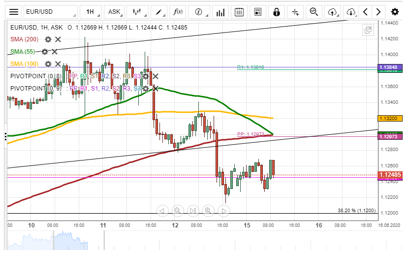The width and height of the screenshot is (410, 253).
Task: Click the EUR/USD, 1H, ASK chart title
Action: pyautogui.click(x=36, y=28)
